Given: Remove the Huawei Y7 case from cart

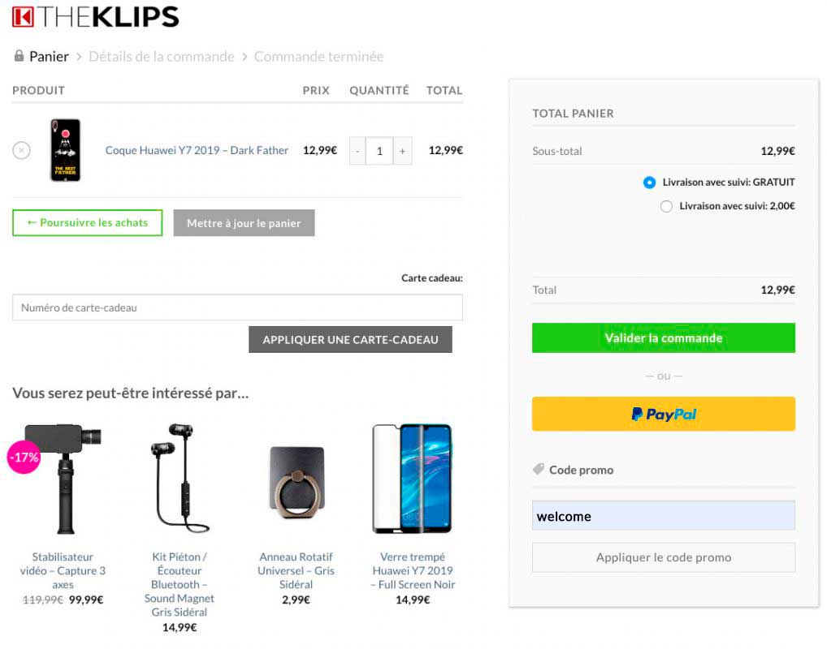Looking at the screenshot, I should 22,150.
